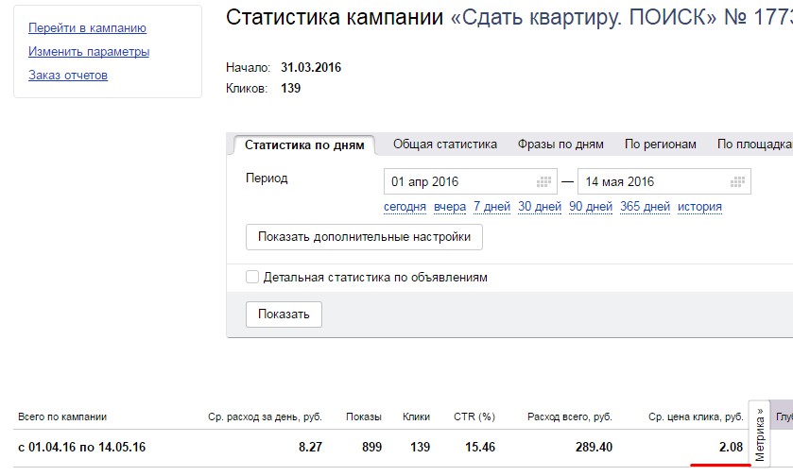Click Изменить параметры link
Screen dimensions: 793x476
pyautogui.click(x=89, y=52)
